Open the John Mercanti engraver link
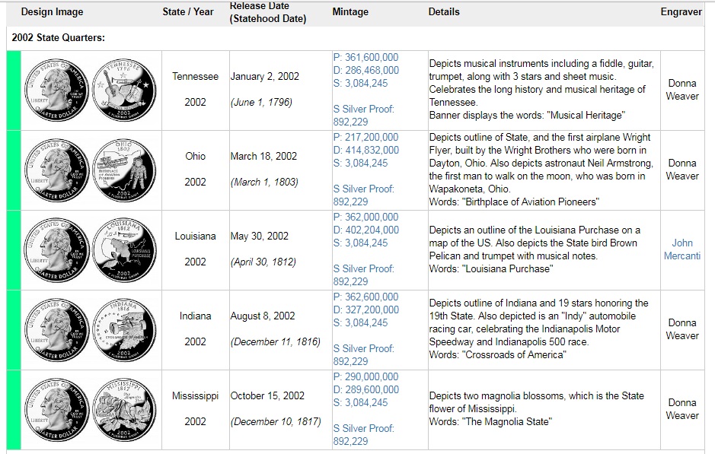The image size is (715, 454). (x=681, y=249)
